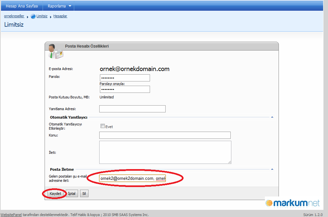Click the Limitsiz breadcrumb link
Screen dimensions: 328x217
point(42,16)
